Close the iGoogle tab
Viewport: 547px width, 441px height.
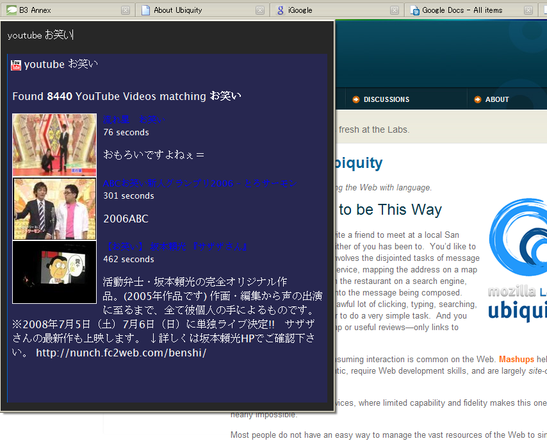pos(395,10)
